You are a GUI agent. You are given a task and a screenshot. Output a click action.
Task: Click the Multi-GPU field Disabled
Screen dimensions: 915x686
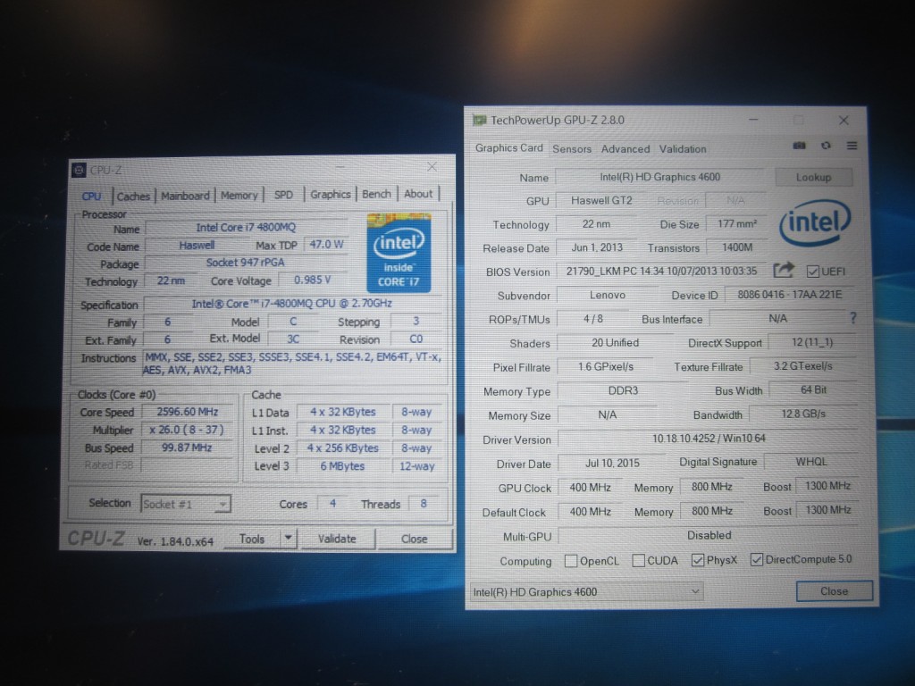pos(709,535)
